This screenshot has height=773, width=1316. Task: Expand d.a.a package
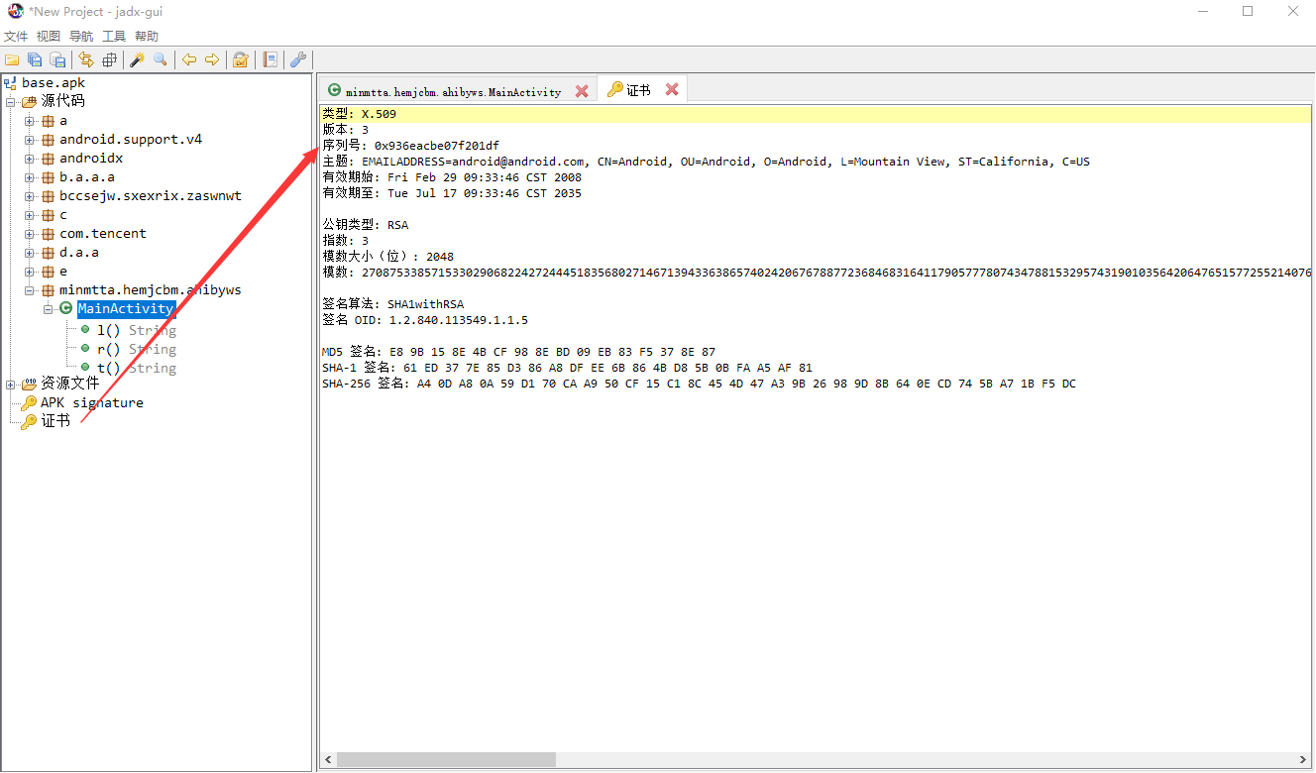(30, 253)
